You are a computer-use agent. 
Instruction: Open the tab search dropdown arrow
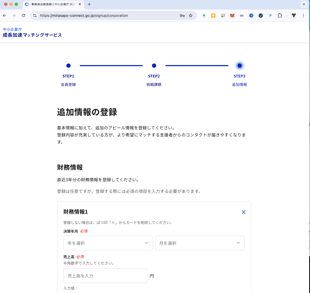[x=304, y=4]
